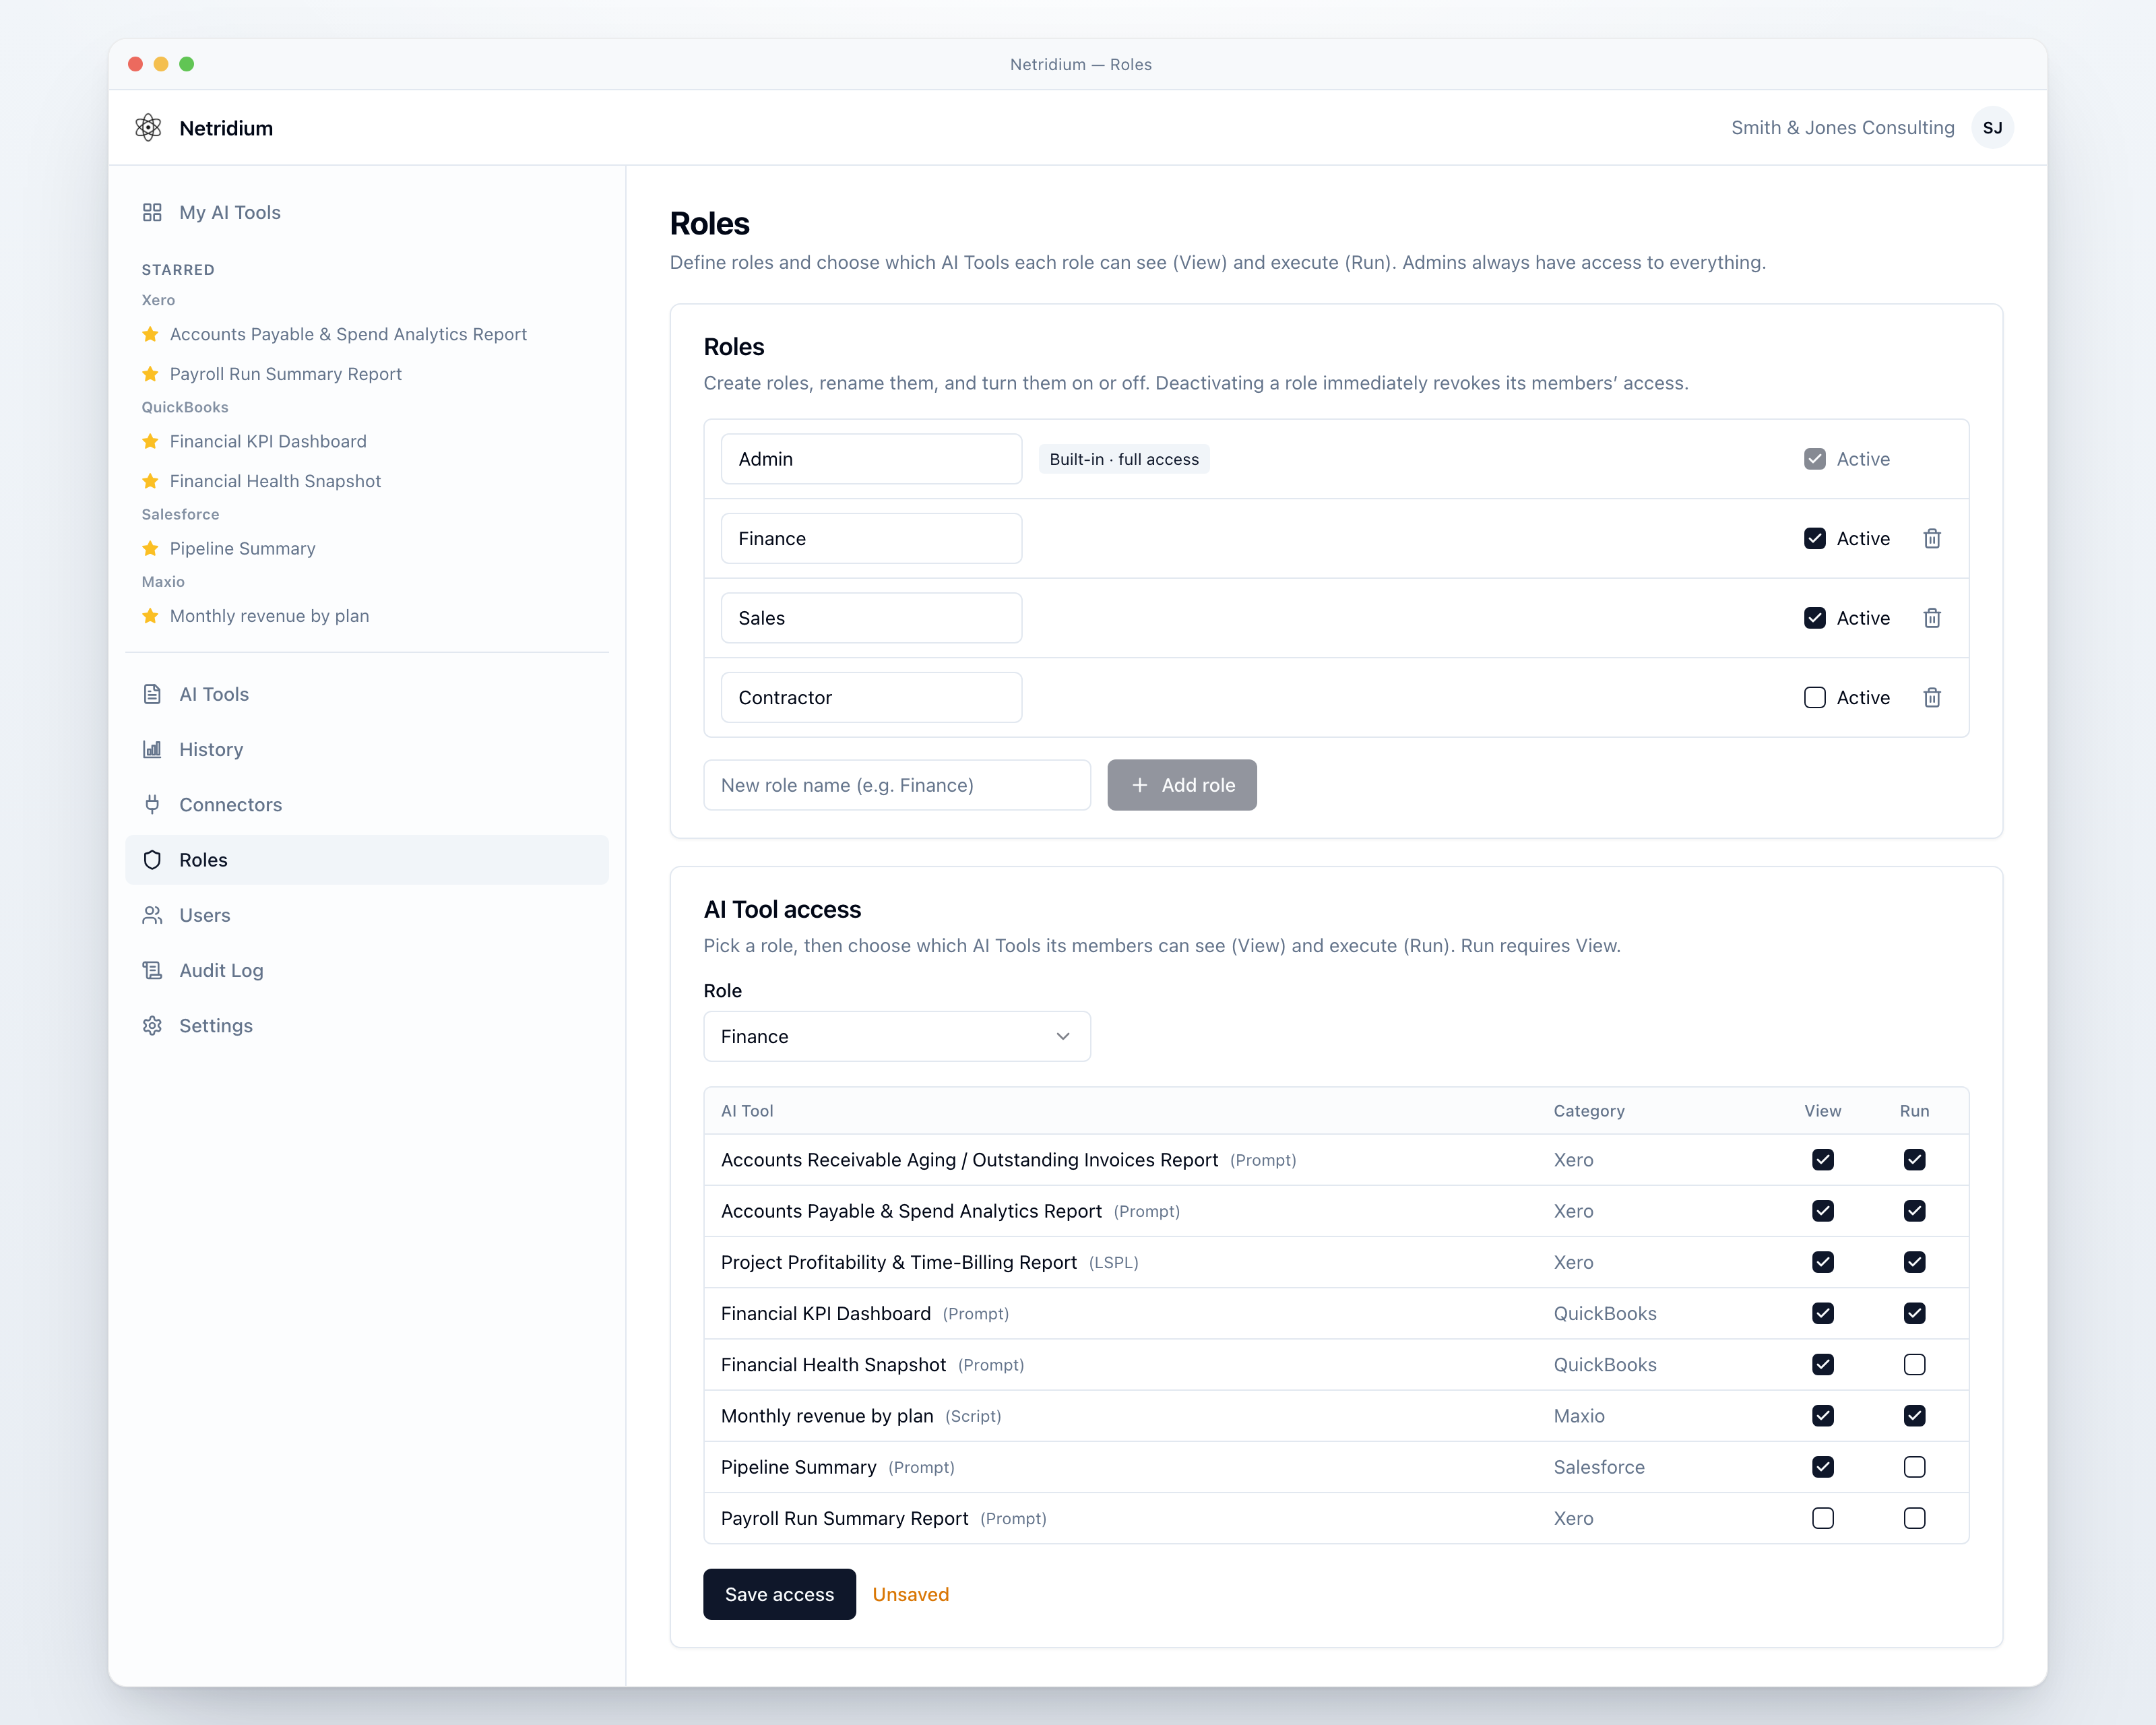Click the Category column header
The width and height of the screenshot is (2156, 1725).
(1588, 1111)
